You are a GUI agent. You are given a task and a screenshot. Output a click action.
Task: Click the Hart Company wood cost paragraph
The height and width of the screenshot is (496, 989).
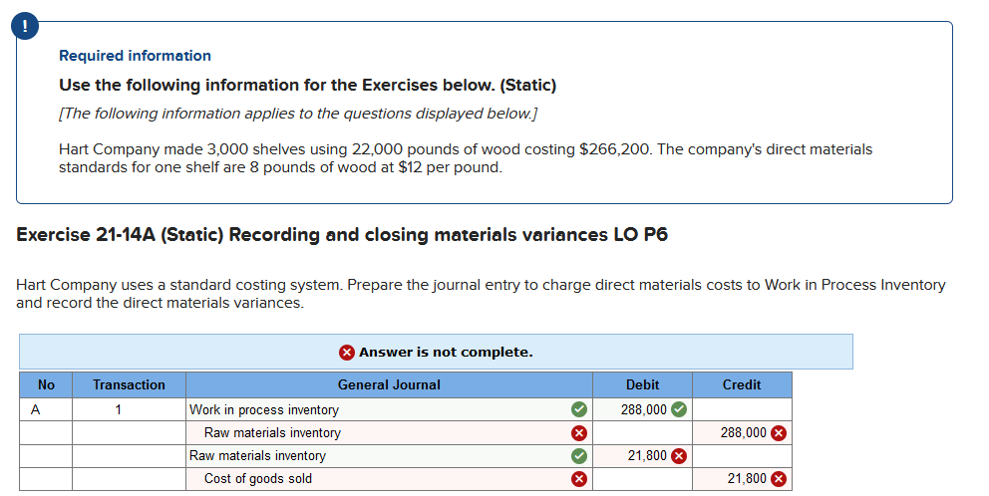point(466,158)
